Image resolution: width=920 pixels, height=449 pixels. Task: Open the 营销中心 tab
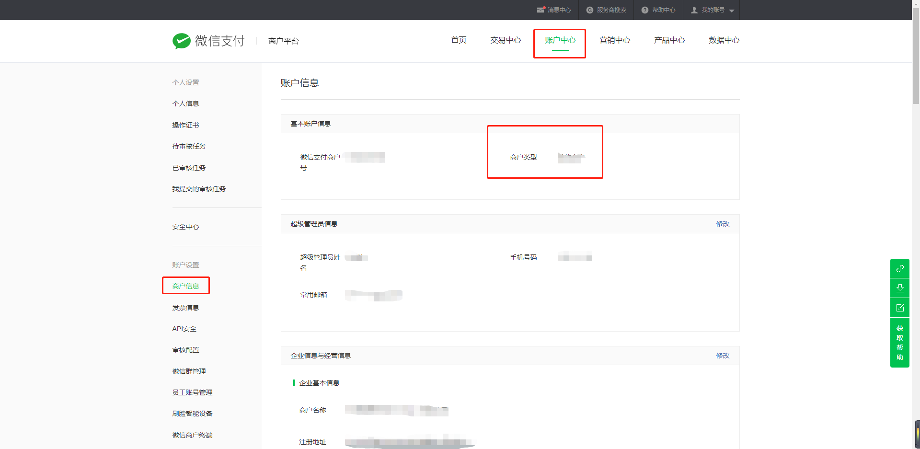coord(615,40)
